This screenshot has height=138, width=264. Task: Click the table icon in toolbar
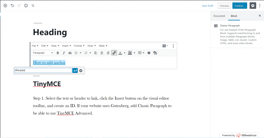click(139, 53)
